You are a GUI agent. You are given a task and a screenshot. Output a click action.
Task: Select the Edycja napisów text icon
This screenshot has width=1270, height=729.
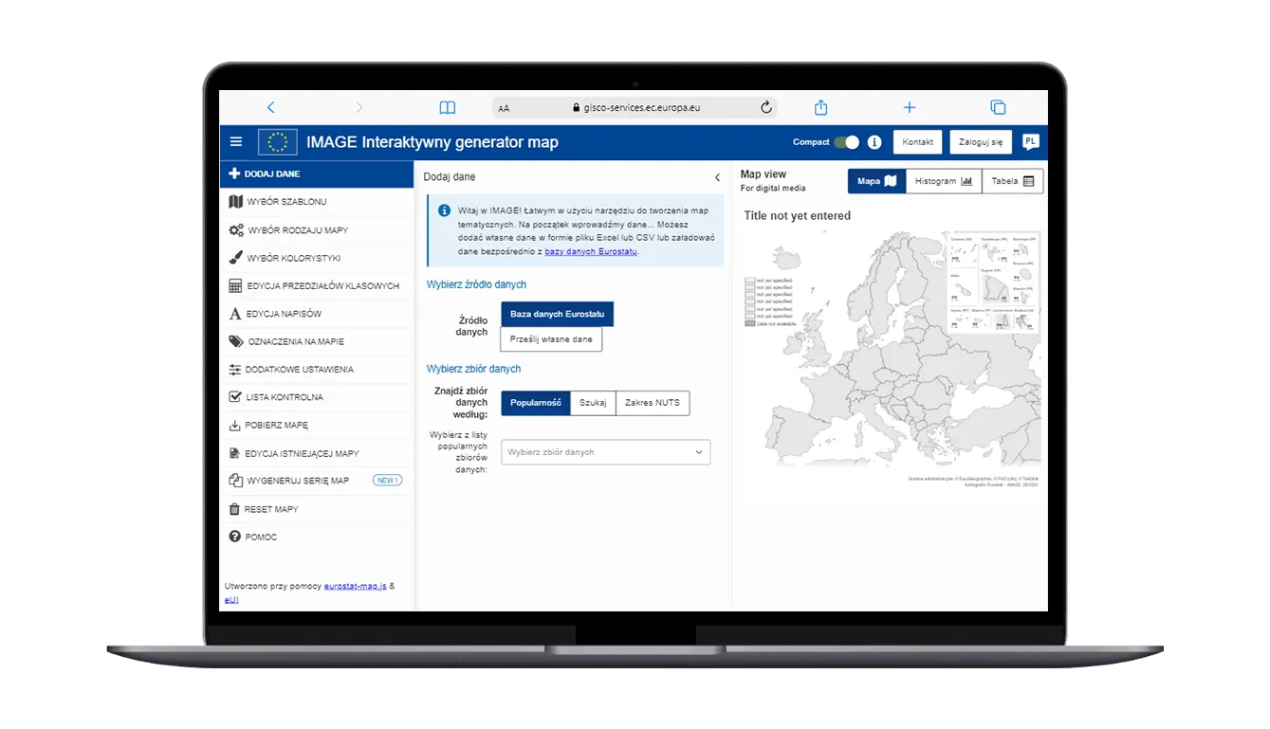click(x=234, y=313)
